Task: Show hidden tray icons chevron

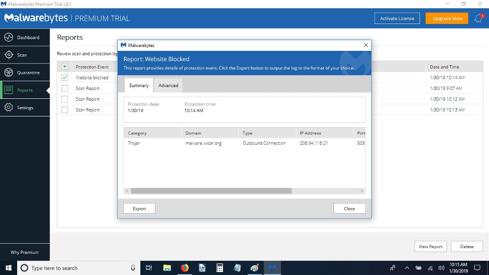Action: pyautogui.click(x=407, y=268)
